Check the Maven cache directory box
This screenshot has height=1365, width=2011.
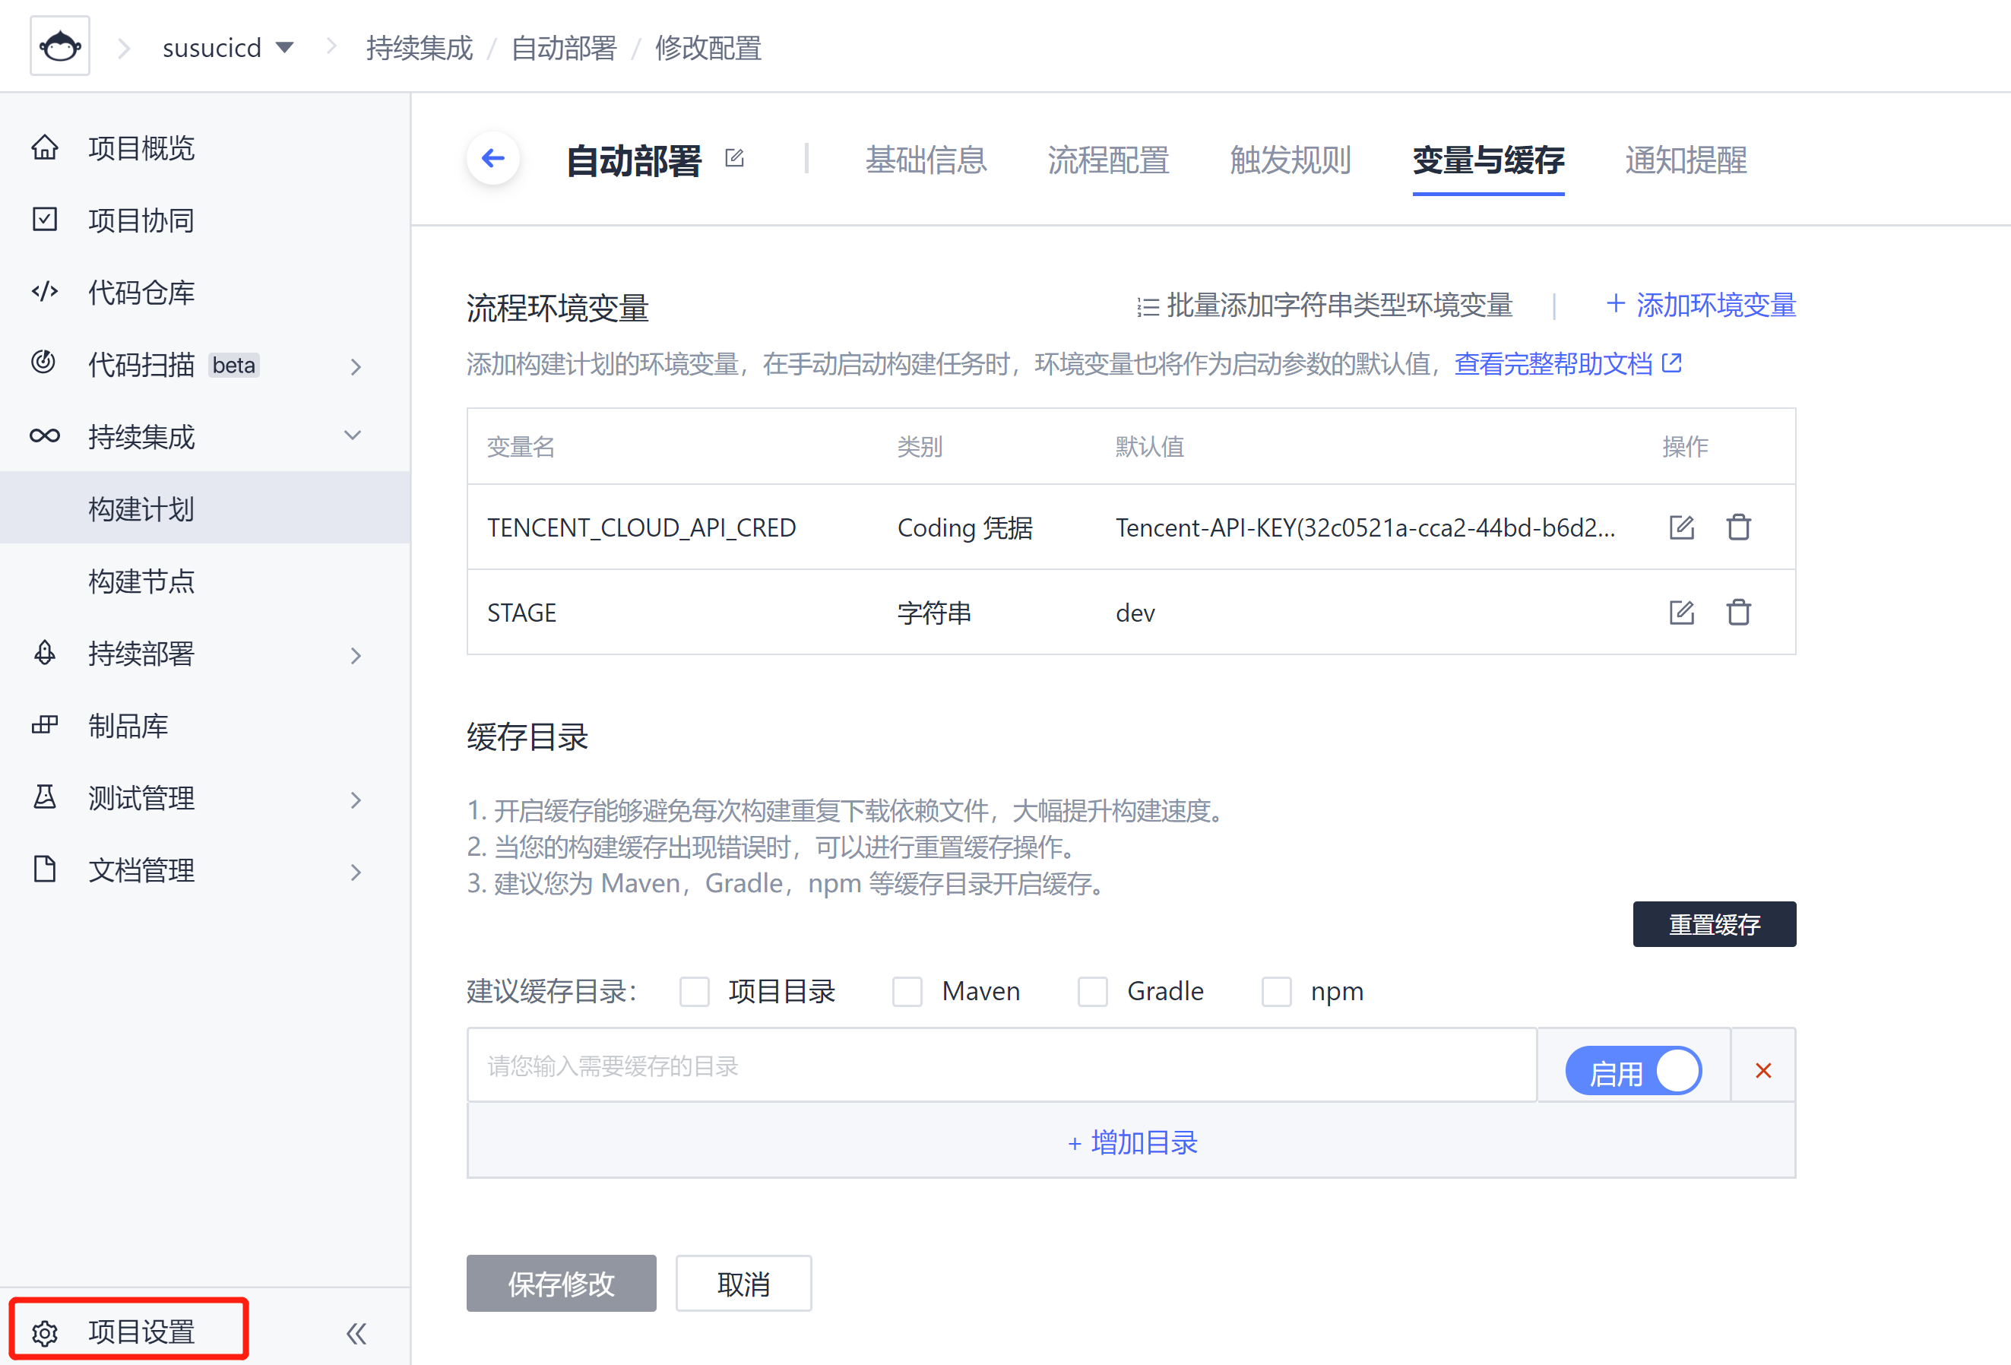tap(907, 991)
